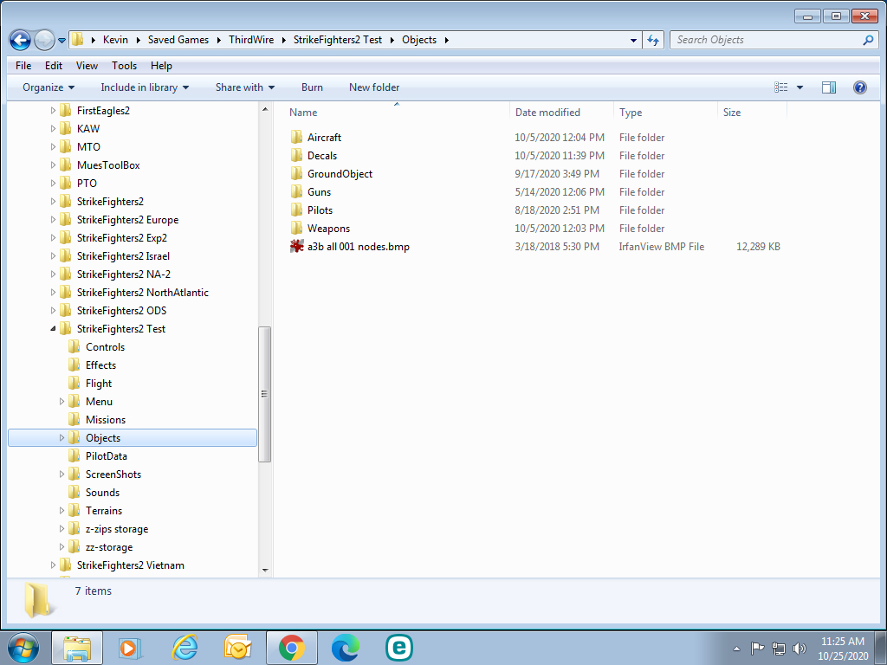The width and height of the screenshot is (887, 665).
Task: Click the Saved Games breadcrumb segment
Action: 178,40
